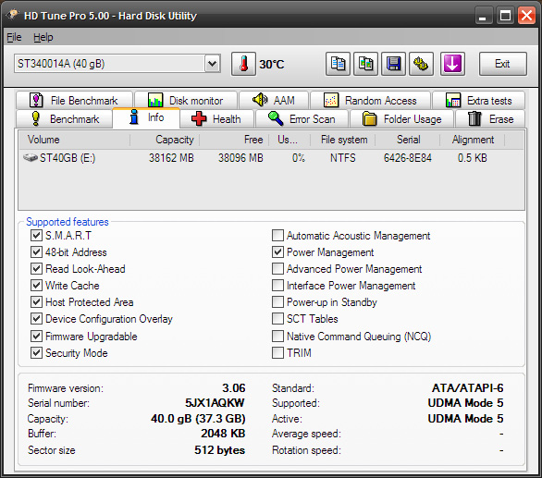This screenshot has height=478, width=542.
Task: Click the copy screenshot toolbar icon
Action: coord(365,64)
